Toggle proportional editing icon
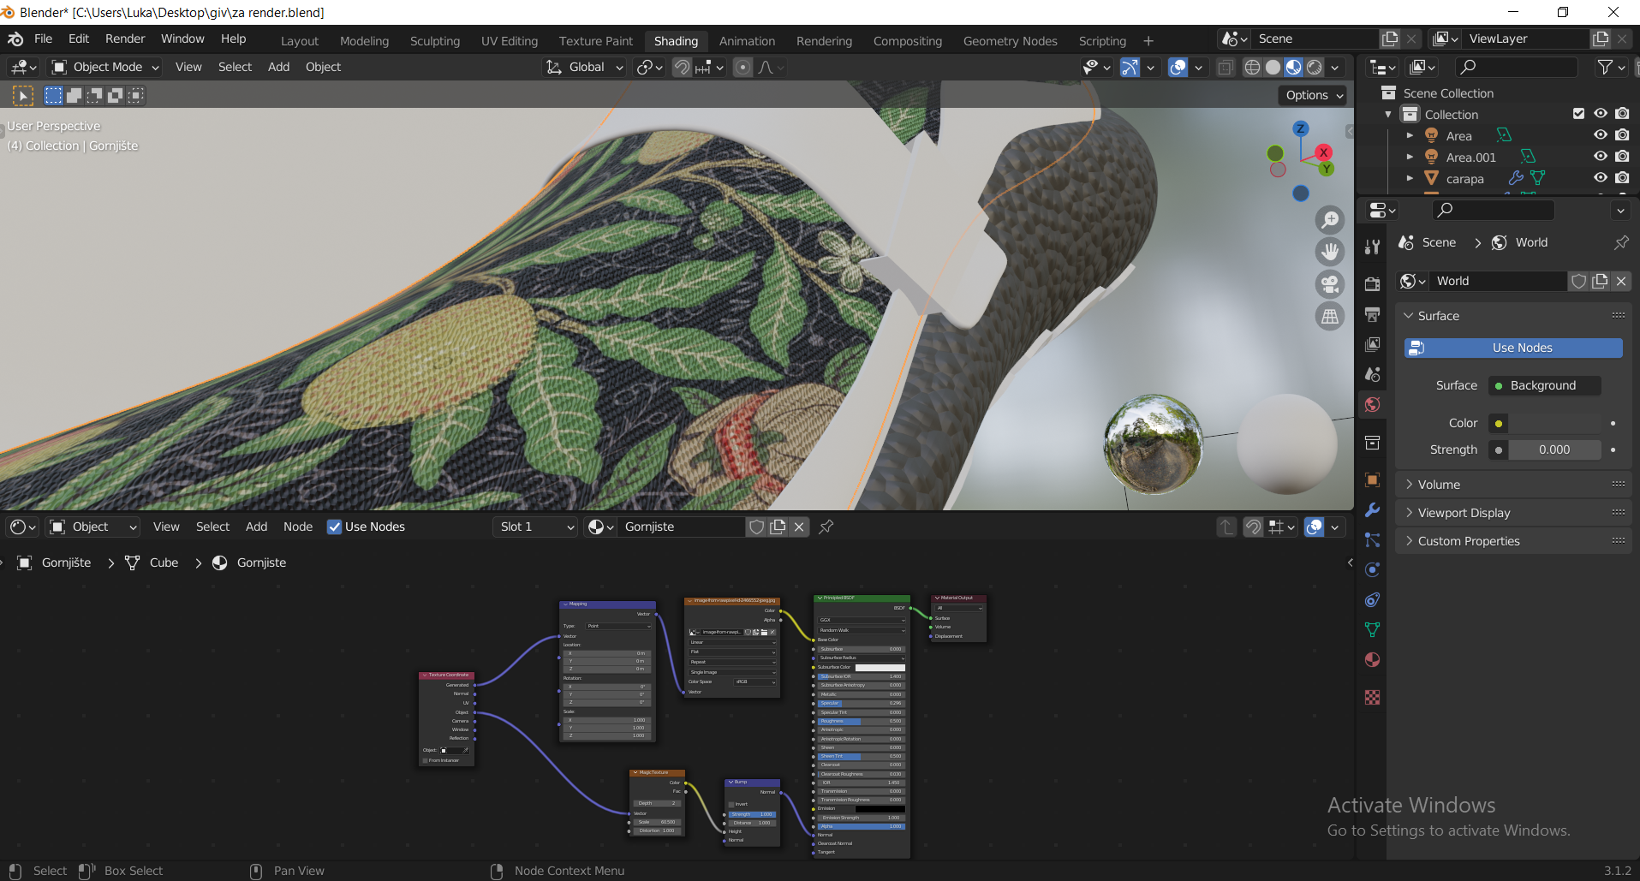This screenshot has height=881, width=1640. (743, 67)
